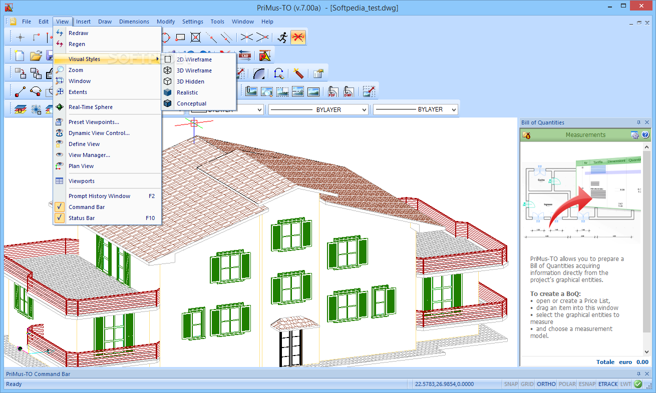This screenshot has height=393, width=656.
Task: Choose Realistic visual style
Action: click(198, 92)
